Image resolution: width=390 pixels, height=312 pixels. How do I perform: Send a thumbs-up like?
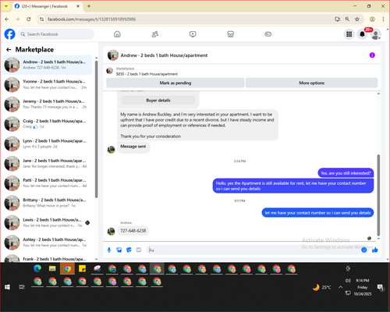point(374,250)
